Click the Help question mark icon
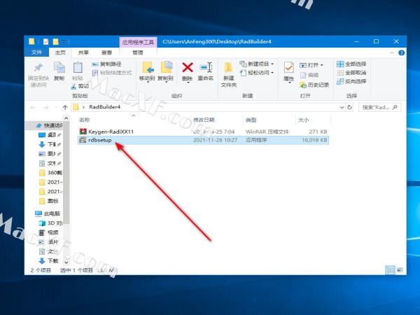Viewport: 420px width, 315px height. tap(401, 52)
